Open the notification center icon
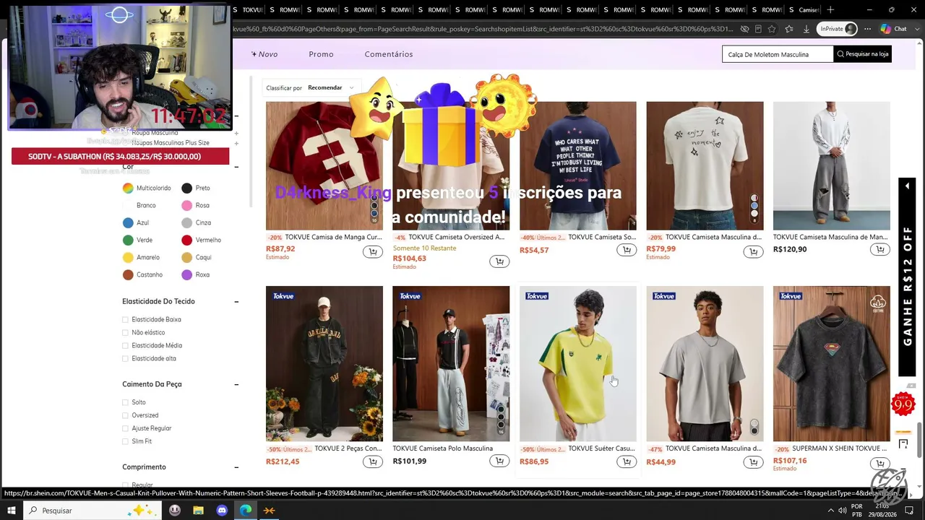 click(909, 511)
